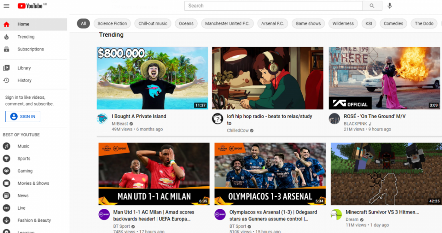Image resolution: width=442 pixels, height=233 pixels.
Task: Open ChilledCow channel name link
Action: (x=238, y=130)
